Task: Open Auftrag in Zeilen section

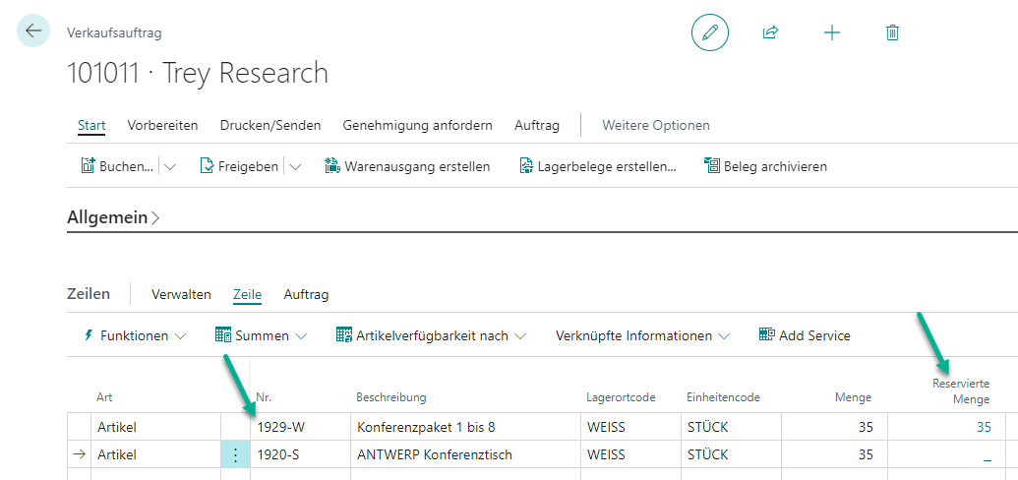Action: click(x=307, y=295)
